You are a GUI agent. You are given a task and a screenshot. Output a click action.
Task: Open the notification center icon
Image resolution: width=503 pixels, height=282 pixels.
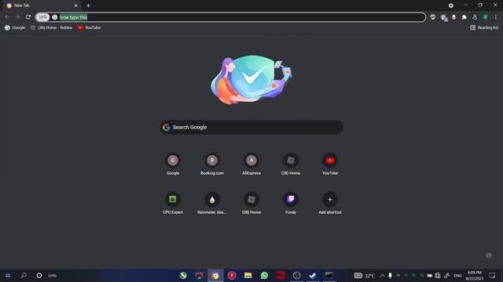[x=493, y=275]
